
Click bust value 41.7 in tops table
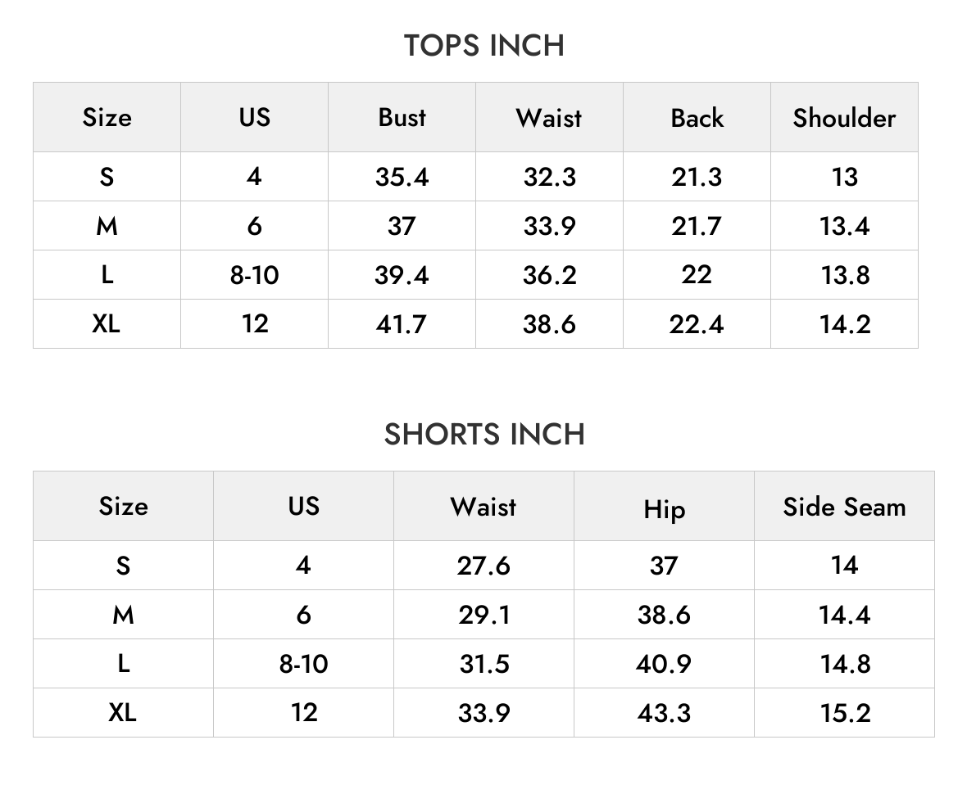coord(402,324)
